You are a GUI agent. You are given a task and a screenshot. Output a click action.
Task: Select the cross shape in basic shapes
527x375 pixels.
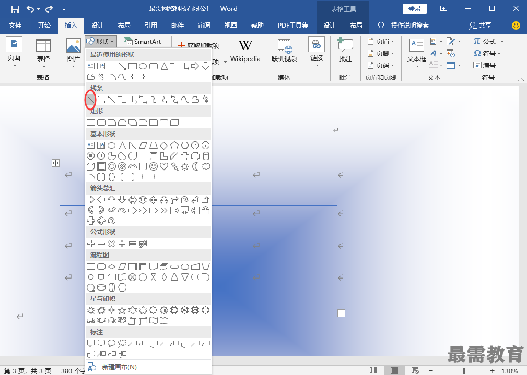point(184,156)
